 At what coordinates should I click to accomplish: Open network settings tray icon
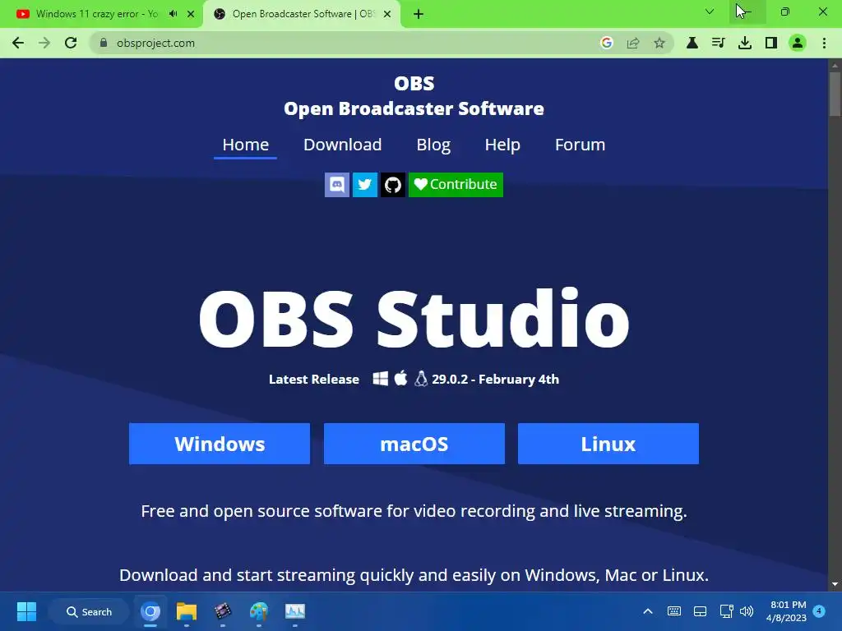click(x=727, y=611)
